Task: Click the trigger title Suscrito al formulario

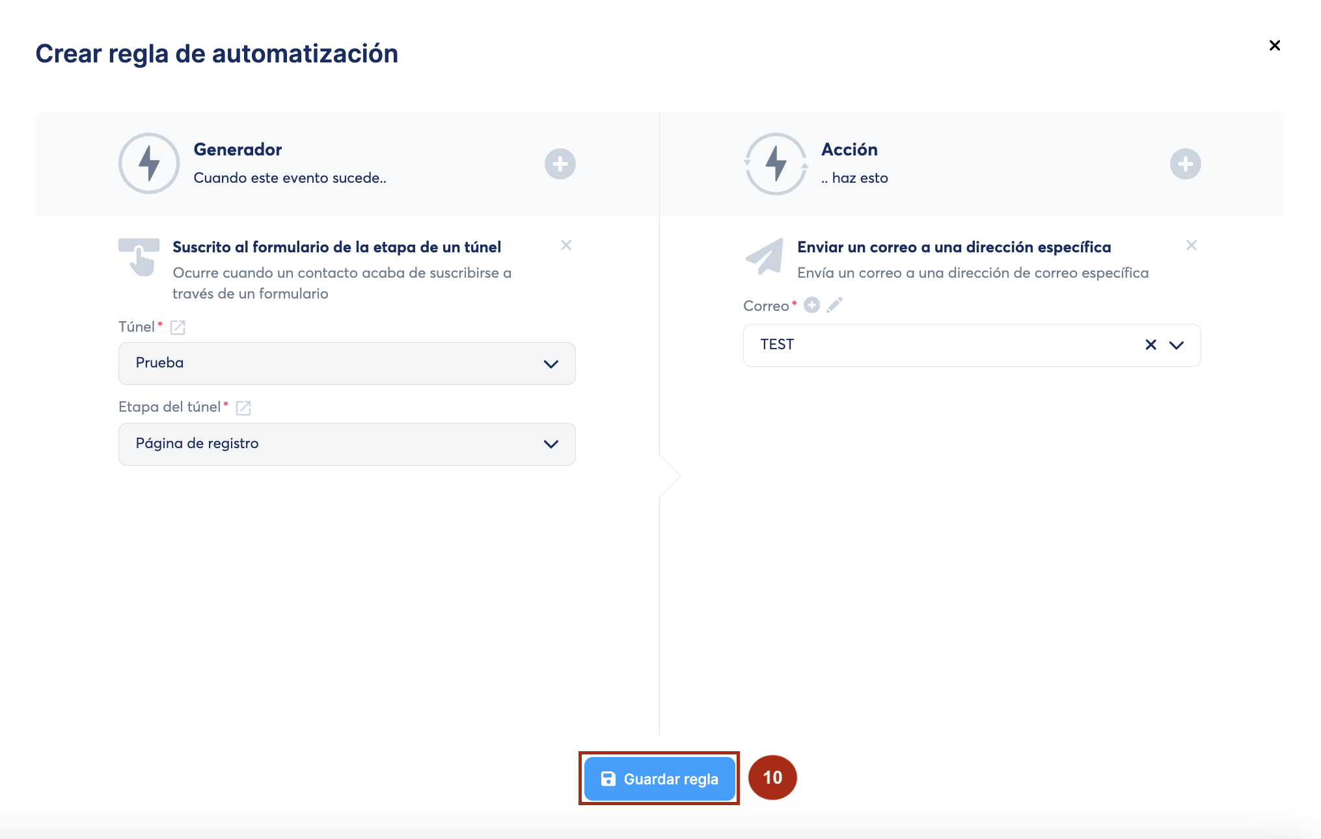Action: click(336, 247)
